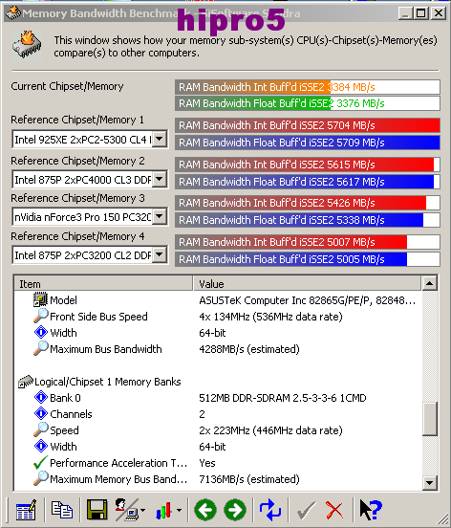The height and width of the screenshot is (528, 451).
Task: Close the Memory Bandwidth Benchmark window
Action: [439, 13]
